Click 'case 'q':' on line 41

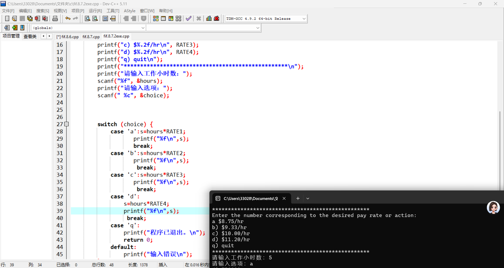pos(125,225)
